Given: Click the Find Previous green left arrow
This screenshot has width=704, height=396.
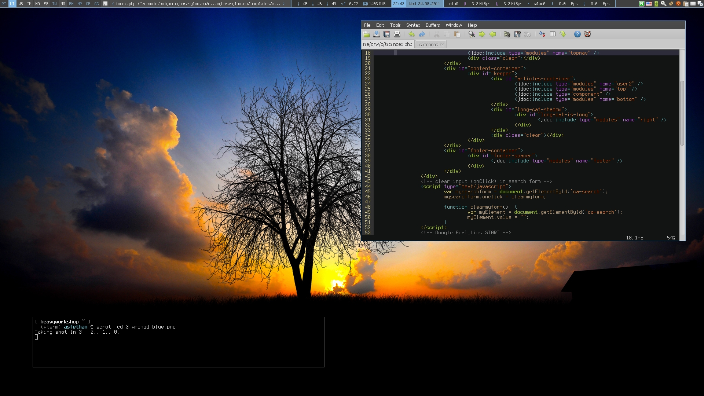Looking at the screenshot, I should (x=492, y=34).
